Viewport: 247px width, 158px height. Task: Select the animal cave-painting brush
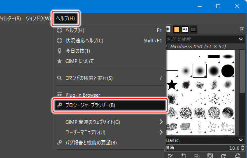click(228, 127)
